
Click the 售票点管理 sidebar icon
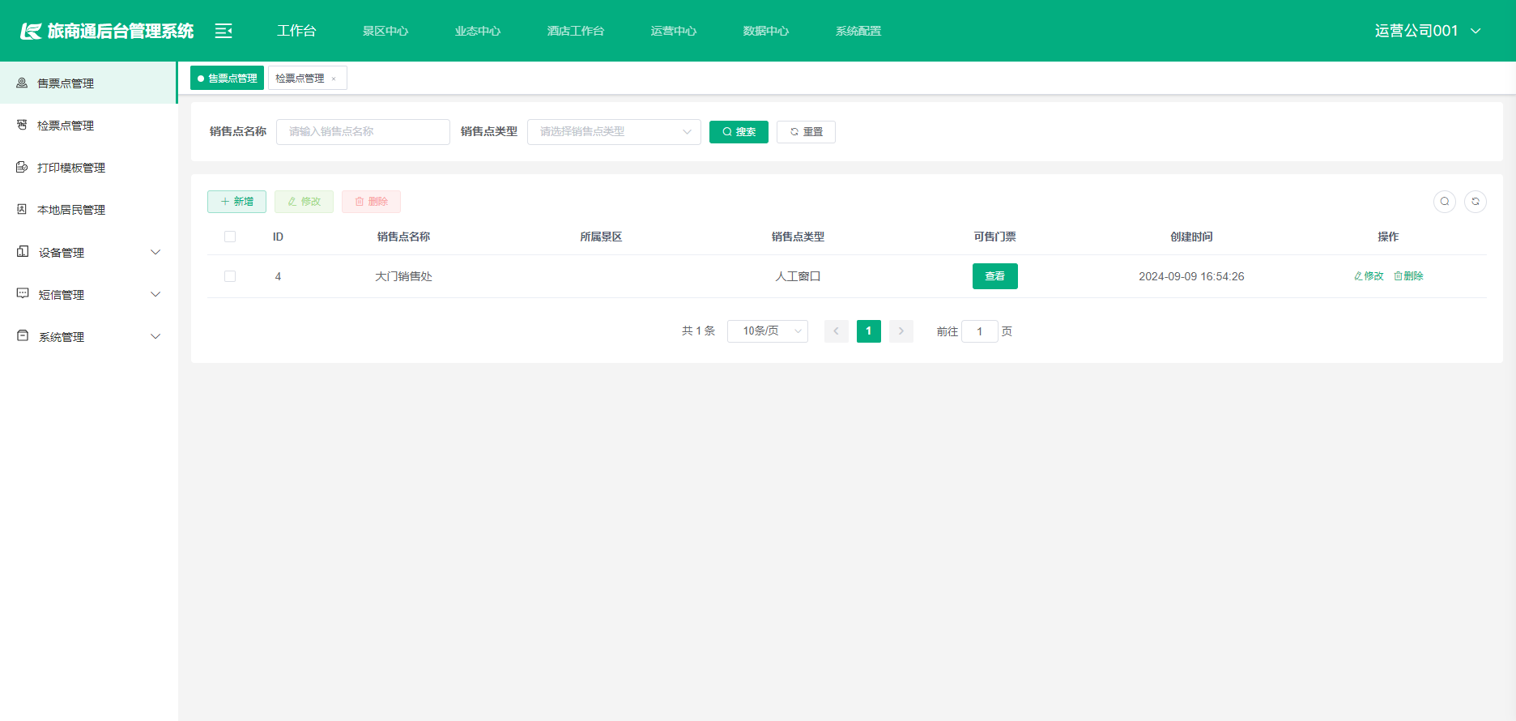[x=22, y=83]
